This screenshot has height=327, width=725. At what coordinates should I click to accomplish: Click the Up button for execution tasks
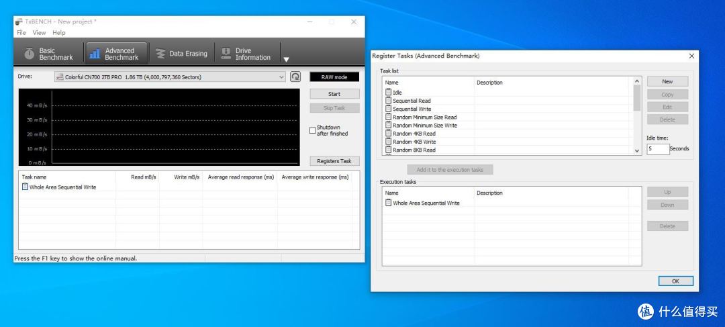[667, 192]
